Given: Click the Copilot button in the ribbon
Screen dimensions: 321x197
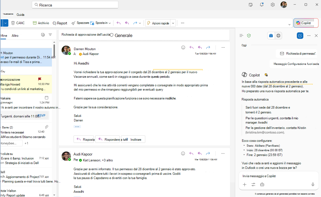Looking at the screenshot, I should click(x=306, y=23).
